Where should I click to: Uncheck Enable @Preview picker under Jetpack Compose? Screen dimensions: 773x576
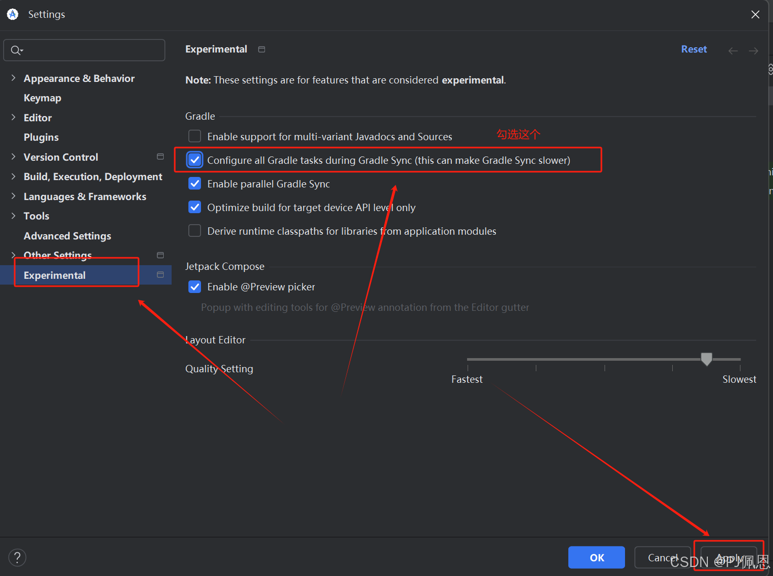tap(195, 287)
